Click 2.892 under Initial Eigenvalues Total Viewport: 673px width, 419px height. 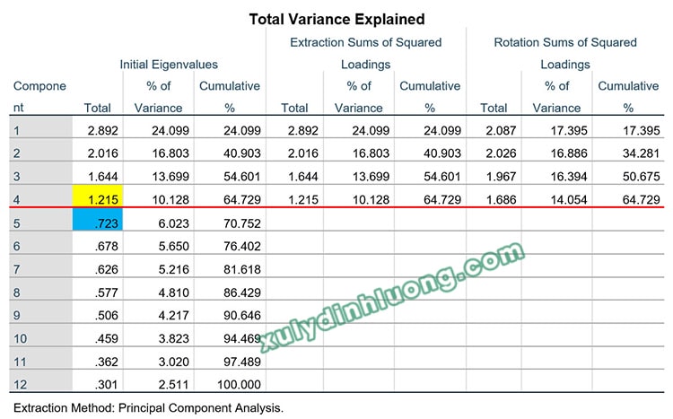pyautogui.click(x=102, y=130)
